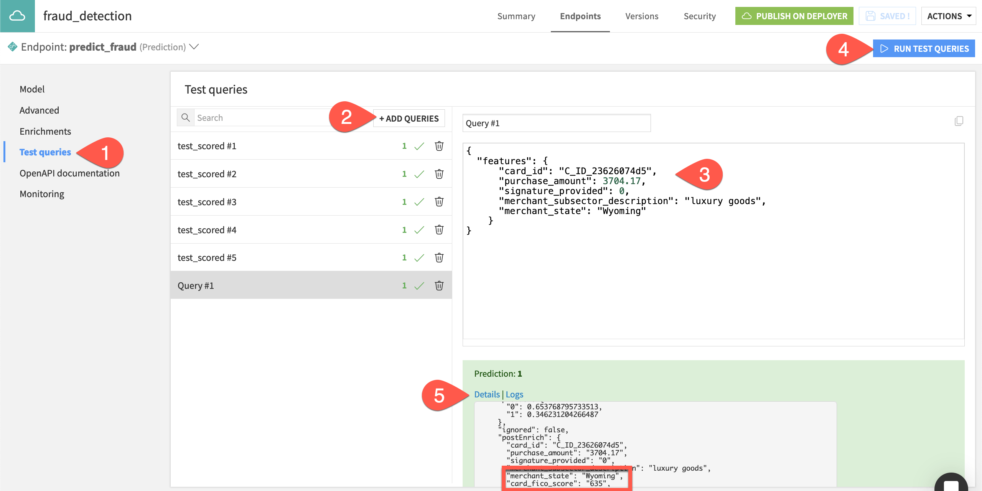Edit the Query #1 name field
Image resolution: width=982 pixels, height=491 pixels.
point(557,123)
